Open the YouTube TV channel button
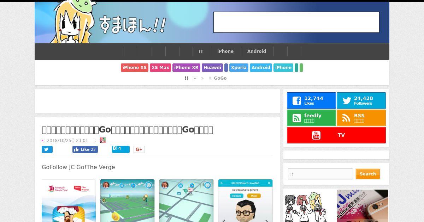 pos(336,135)
